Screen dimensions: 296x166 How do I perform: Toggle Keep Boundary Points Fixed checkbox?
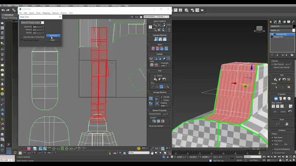click(22, 37)
